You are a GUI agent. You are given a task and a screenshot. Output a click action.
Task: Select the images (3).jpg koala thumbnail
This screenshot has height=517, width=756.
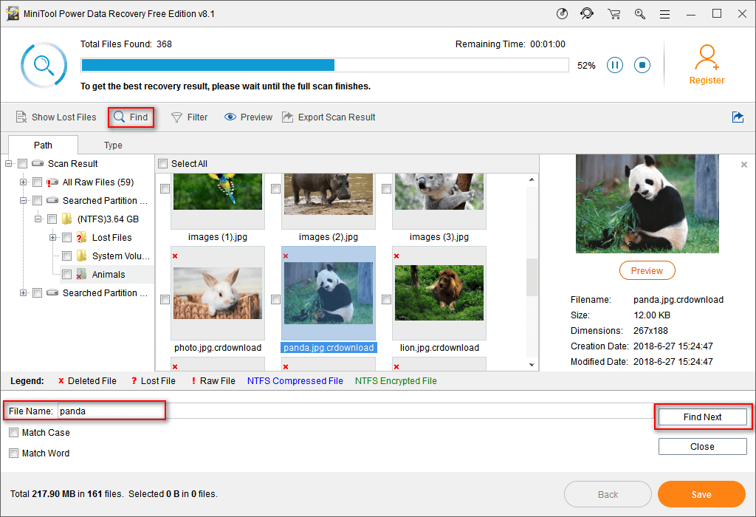439,201
